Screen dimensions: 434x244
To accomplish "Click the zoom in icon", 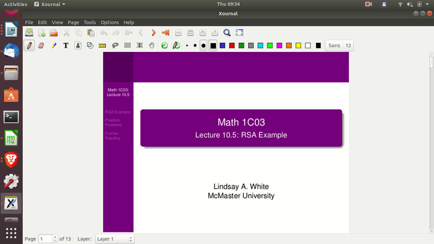I will coord(203,33).
